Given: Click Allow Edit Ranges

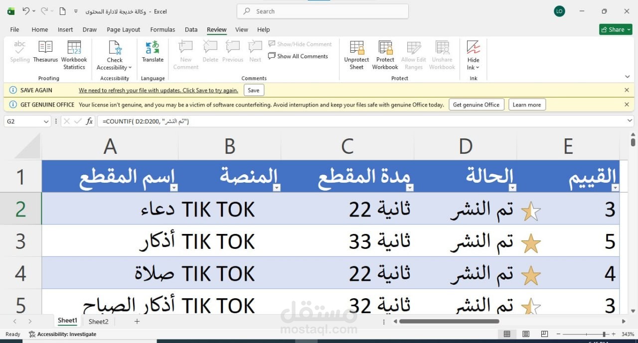Looking at the screenshot, I should [x=414, y=55].
